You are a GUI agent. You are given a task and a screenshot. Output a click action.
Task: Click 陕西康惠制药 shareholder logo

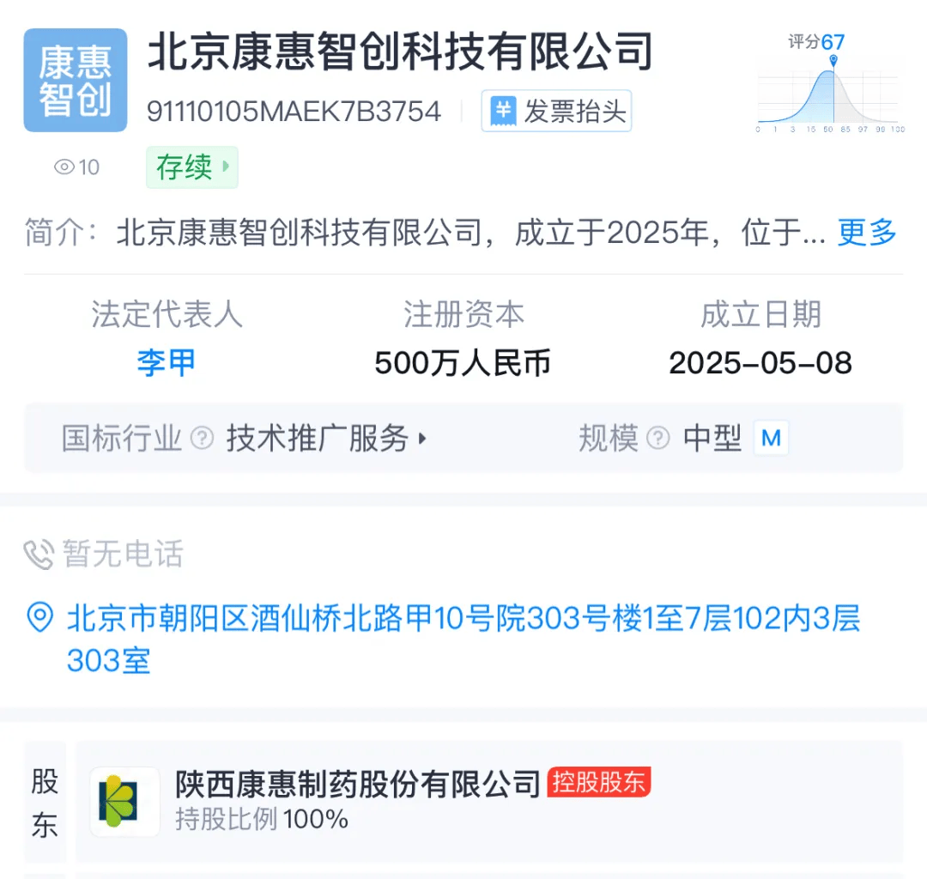(124, 802)
